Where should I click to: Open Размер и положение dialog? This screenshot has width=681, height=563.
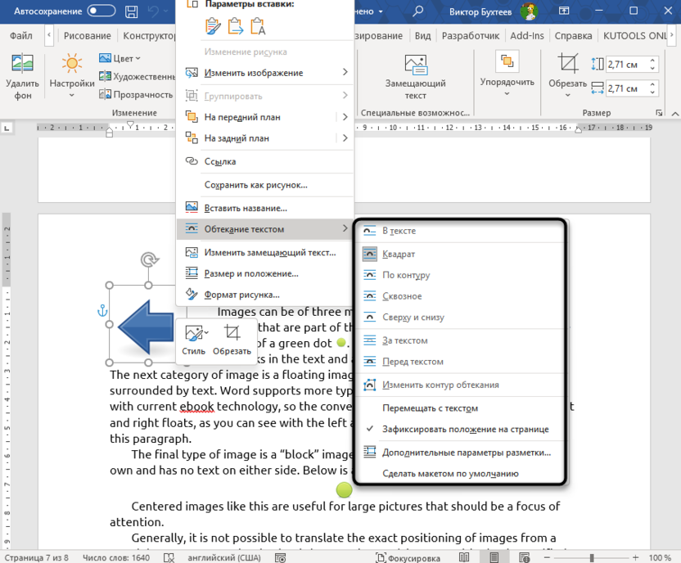tap(265, 273)
